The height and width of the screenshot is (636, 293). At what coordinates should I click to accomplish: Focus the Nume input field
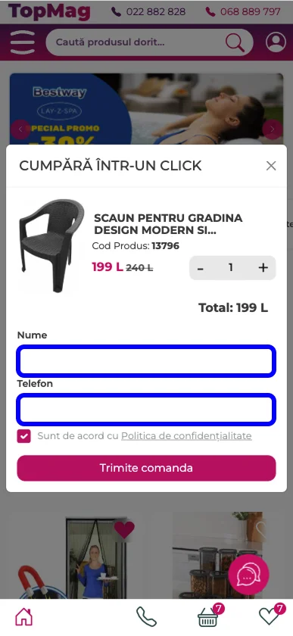(x=147, y=361)
